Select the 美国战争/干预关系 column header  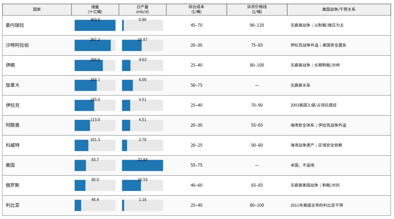click(x=339, y=9)
